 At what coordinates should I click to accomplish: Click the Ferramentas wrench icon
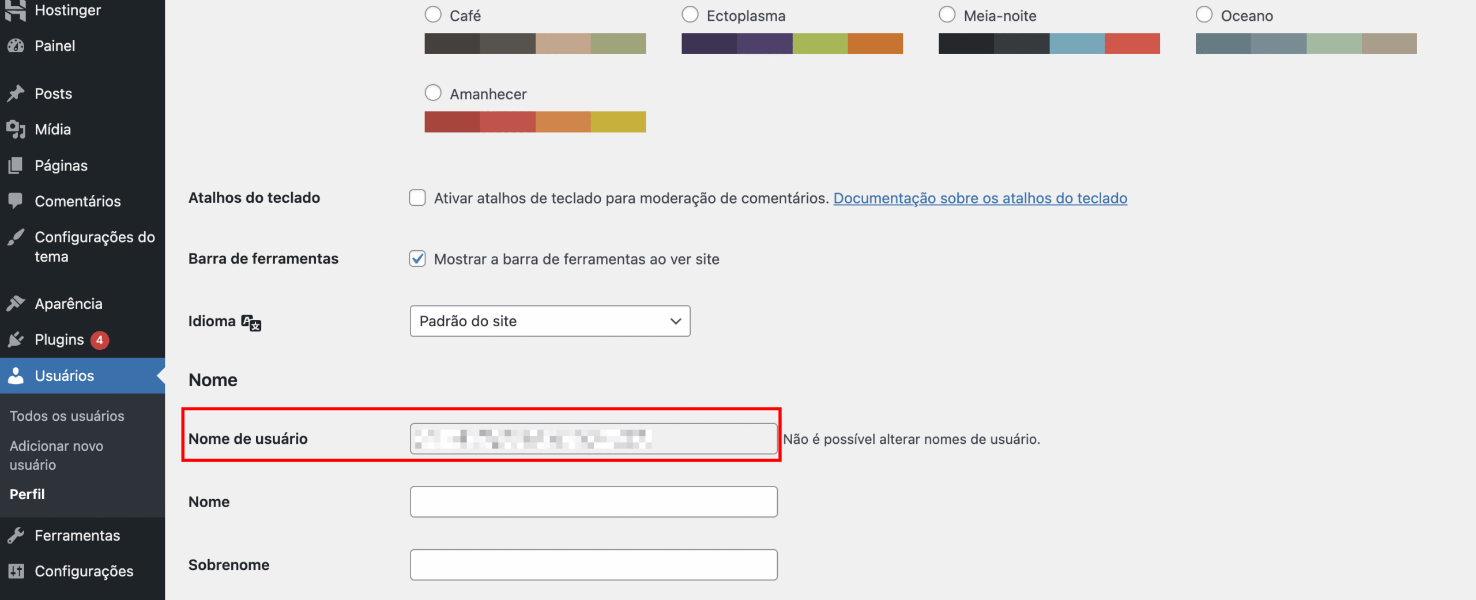pyautogui.click(x=16, y=535)
